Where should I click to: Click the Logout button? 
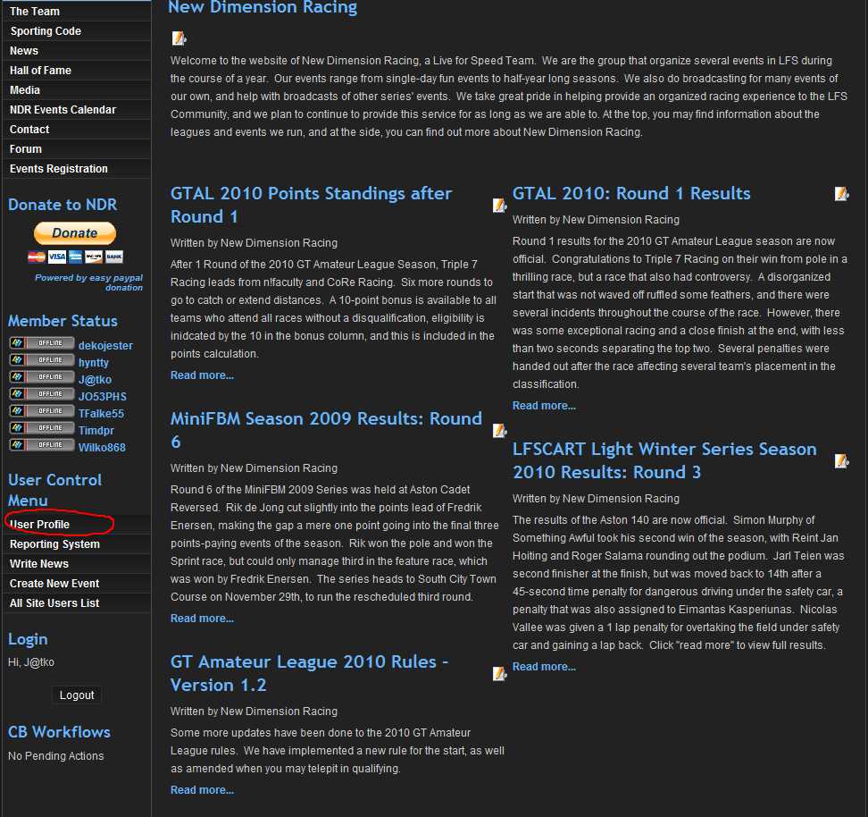(x=77, y=695)
